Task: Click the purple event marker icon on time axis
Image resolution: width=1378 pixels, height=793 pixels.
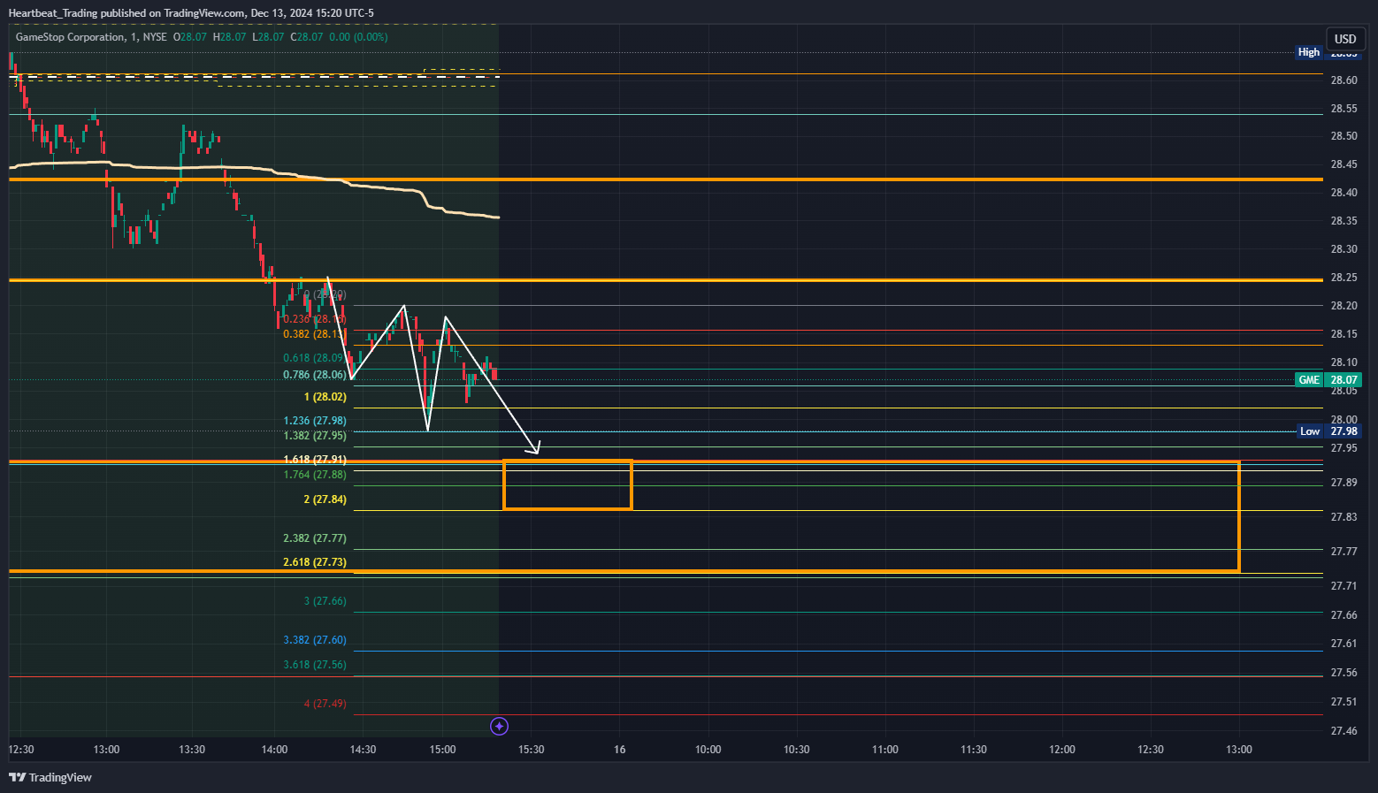Action: coord(499,726)
